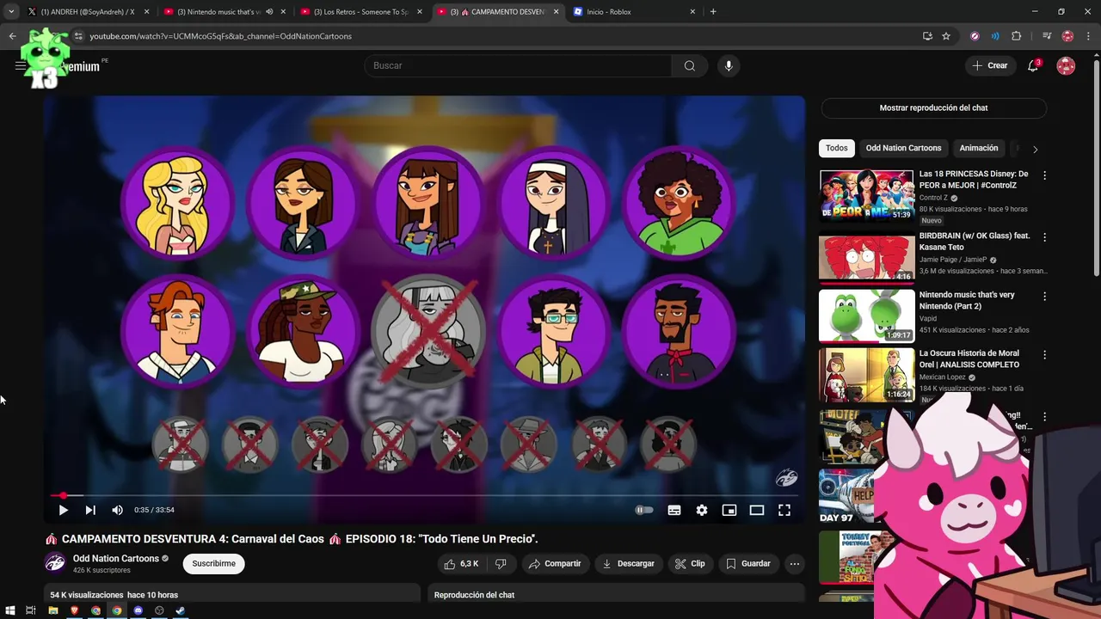Open the Odd Nation Cartoons channel name

116,559
